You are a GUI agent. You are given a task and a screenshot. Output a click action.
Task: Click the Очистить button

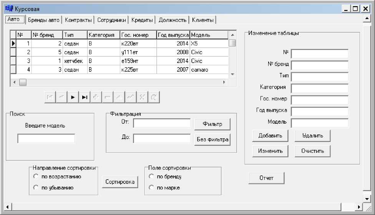point(313,151)
